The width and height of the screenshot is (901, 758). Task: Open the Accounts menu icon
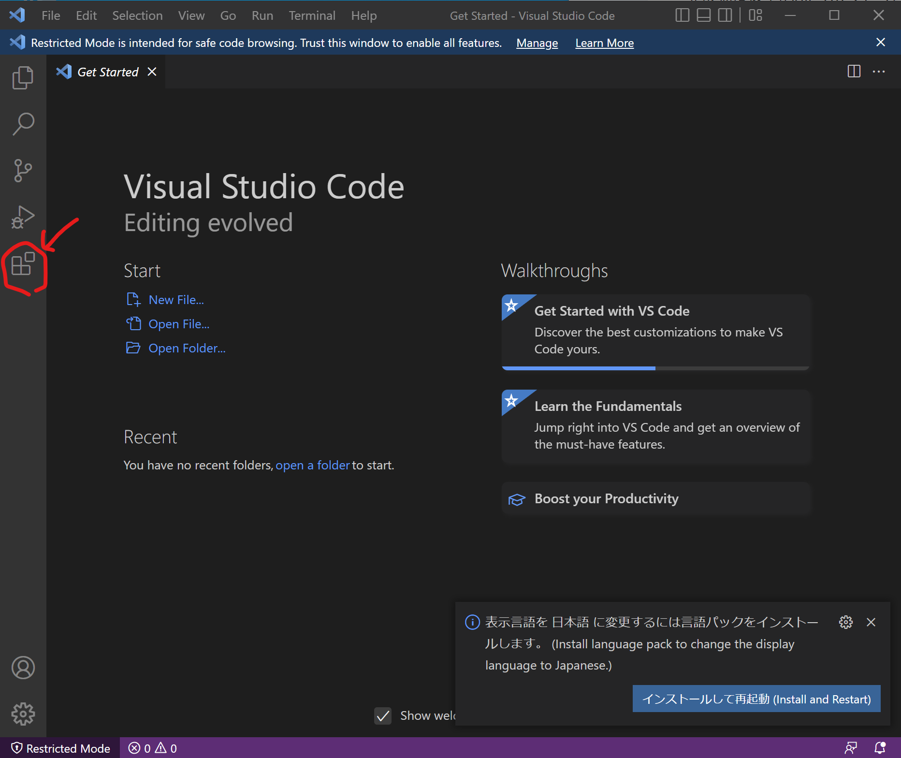pyautogui.click(x=23, y=668)
